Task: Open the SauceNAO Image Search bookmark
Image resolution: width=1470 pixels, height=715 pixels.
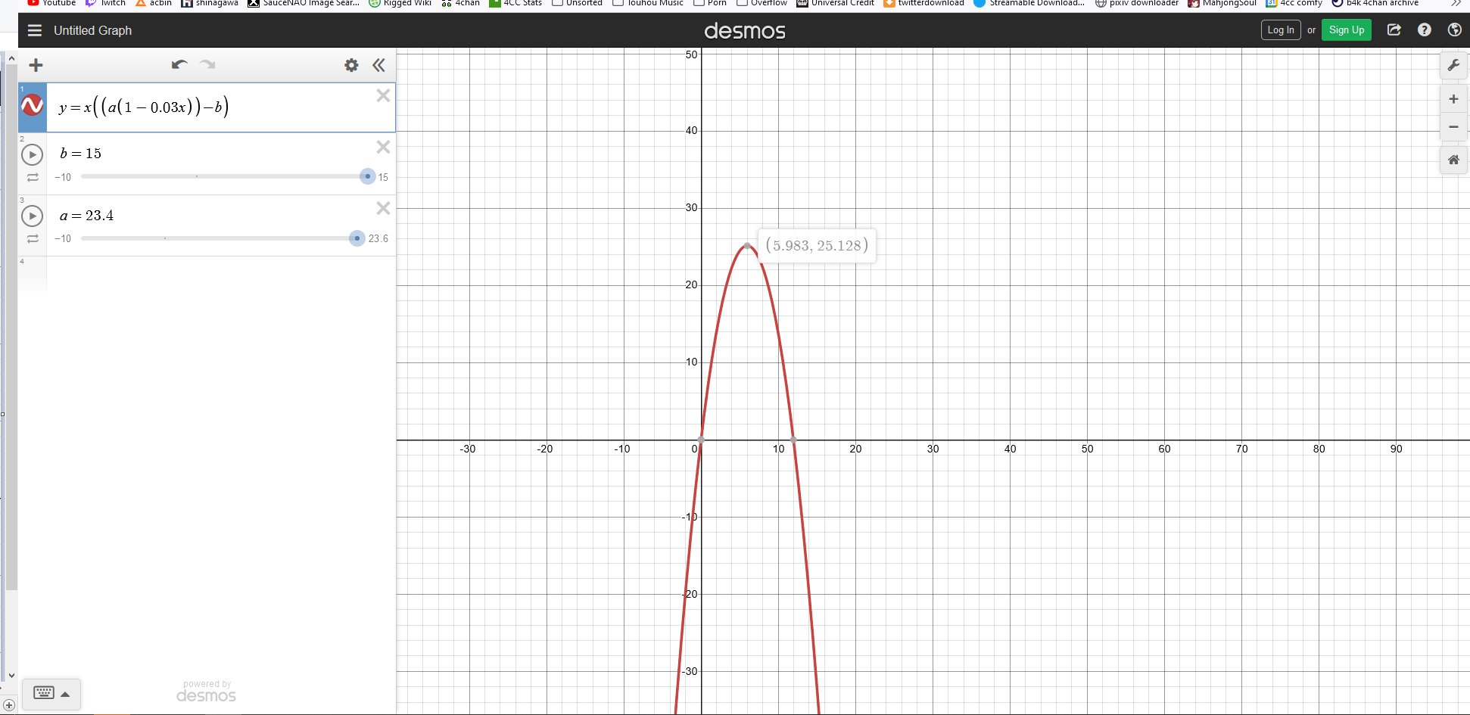Action: 304,3
